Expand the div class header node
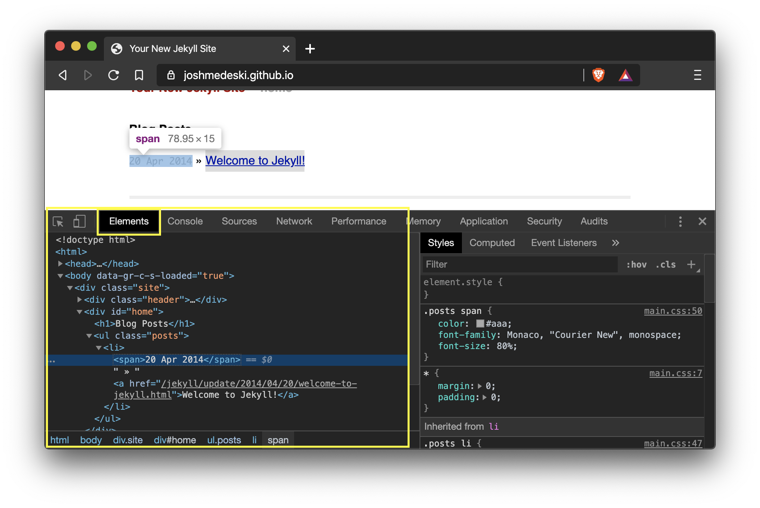Image resolution: width=760 pixels, height=508 pixels. (80, 300)
